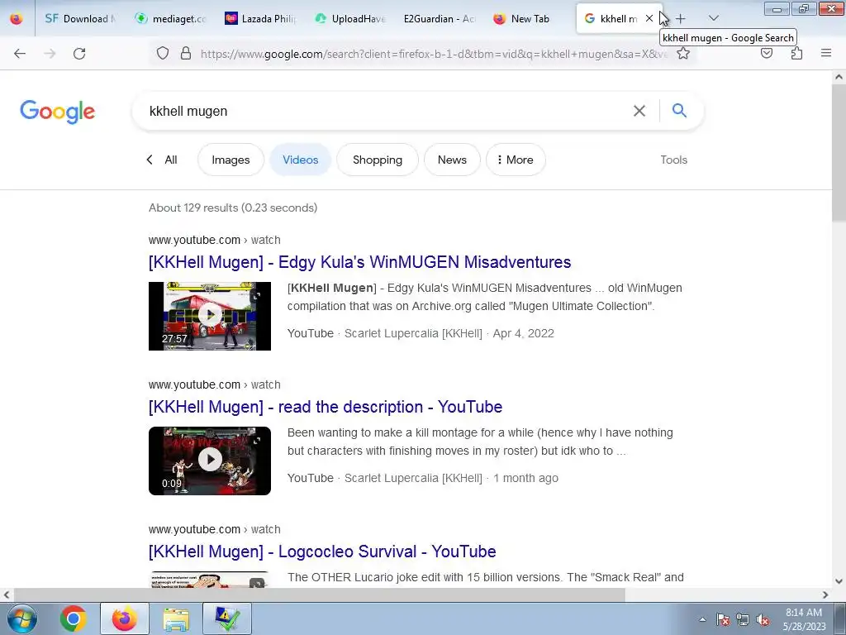Click horizontal scrollbar right arrow

tap(825, 595)
